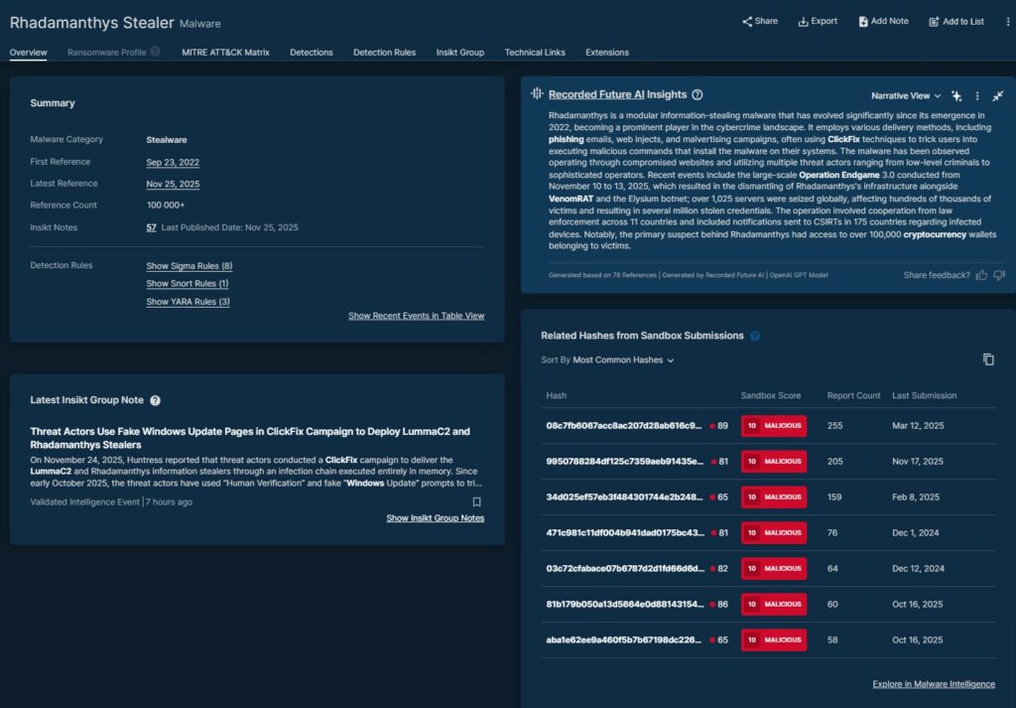Click the Add Note icon
Screen dimensions: 1016x708
click(x=863, y=21)
